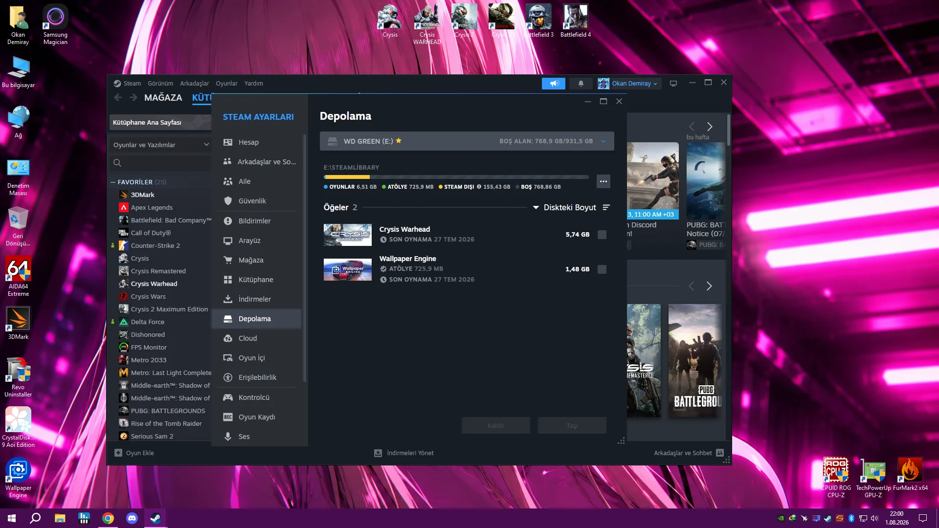The image size is (939, 528).
Task: Open the Aile family settings
Action: click(x=257, y=181)
